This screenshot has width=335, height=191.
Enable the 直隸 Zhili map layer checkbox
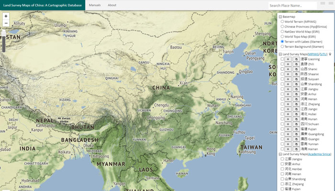click(282, 64)
